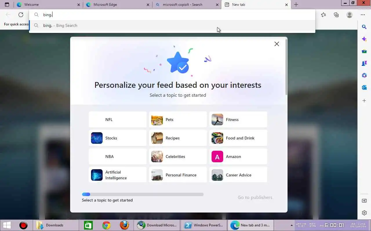Open the sidebar Tools briefcase icon
Viewport: 371px width, 231px height.
pos(364,51)
